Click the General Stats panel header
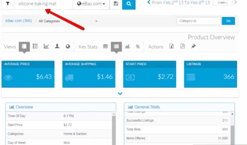This screenshot has height=145, width=247. 179,107
